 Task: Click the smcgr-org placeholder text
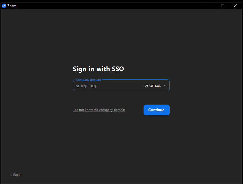pyautogui.click(x=86, y=86)
